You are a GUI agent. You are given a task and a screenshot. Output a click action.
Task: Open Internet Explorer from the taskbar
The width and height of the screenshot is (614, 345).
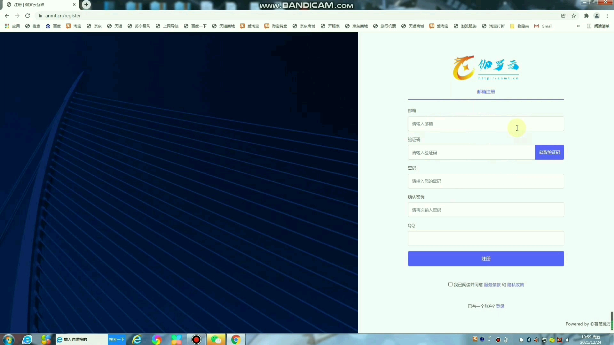coord(137,340)
